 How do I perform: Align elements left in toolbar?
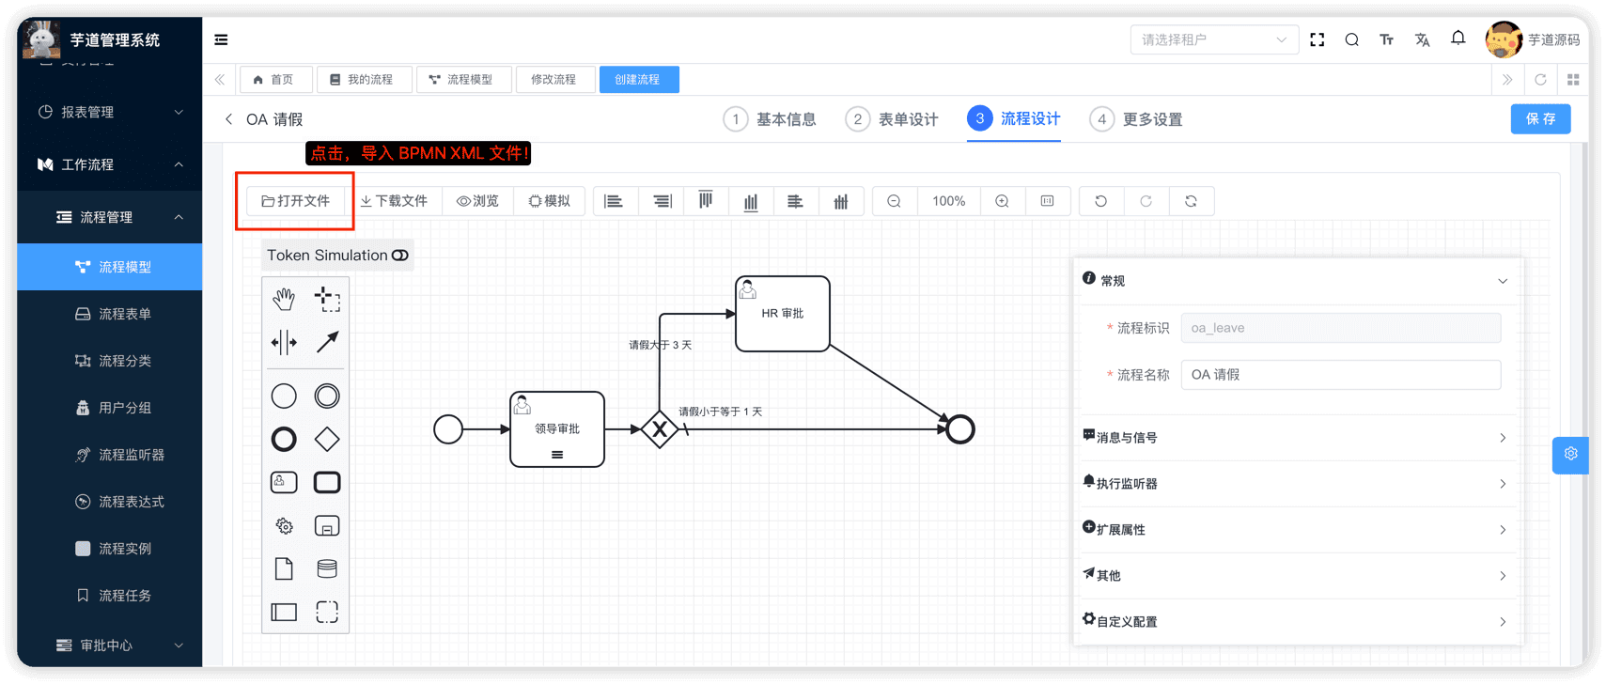tap(614, 201)
